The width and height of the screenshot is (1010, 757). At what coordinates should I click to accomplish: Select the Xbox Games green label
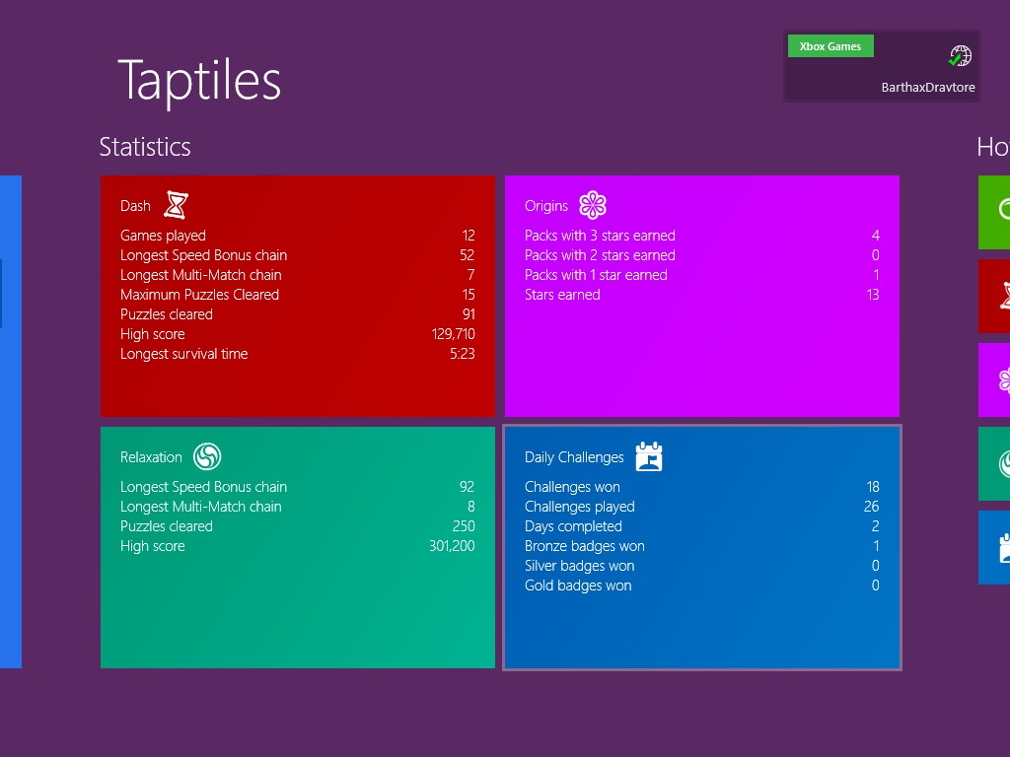(830, 46)
